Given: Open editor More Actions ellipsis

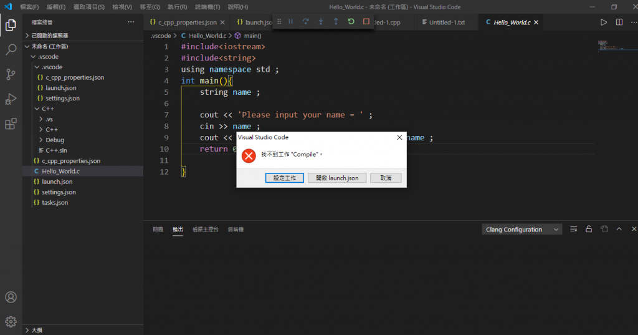Looking at the screenshot, I should tap(634, 22).
